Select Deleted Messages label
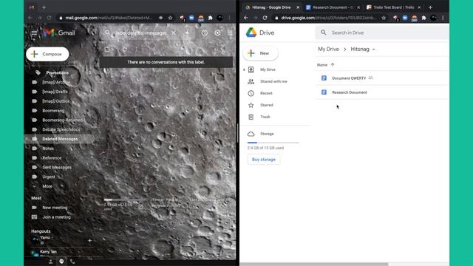473x266 pixels. click(x=60, y=139)
